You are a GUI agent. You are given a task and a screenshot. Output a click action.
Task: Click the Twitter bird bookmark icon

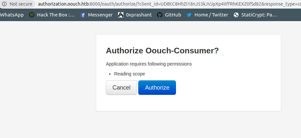pos(189,15)
